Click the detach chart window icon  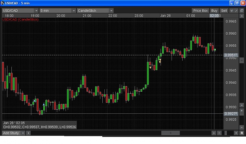pyautogui.click(x=242, y=11)
